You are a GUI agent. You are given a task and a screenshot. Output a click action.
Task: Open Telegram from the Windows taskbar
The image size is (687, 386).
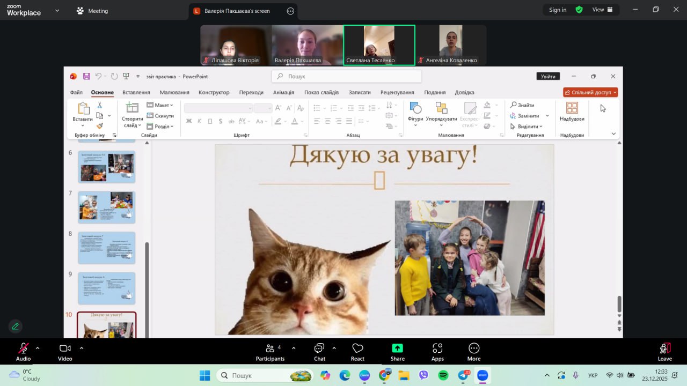tap(463, 375)
